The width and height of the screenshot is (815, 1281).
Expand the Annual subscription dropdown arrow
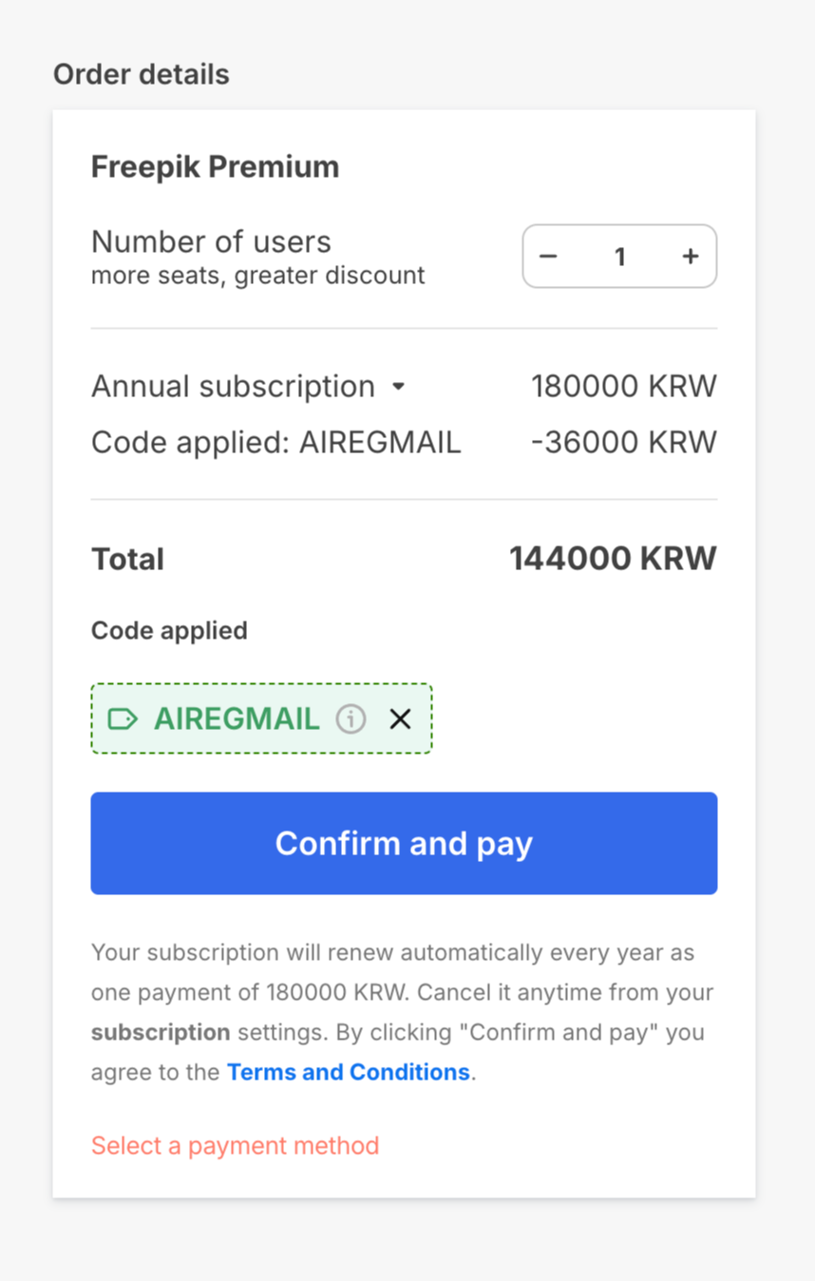[399, 387]
